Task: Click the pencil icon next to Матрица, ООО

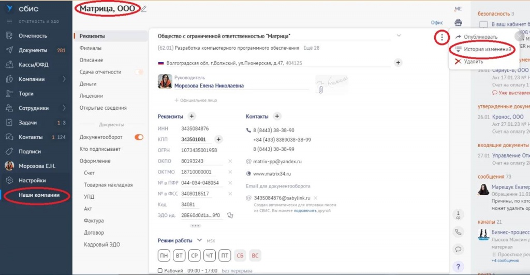Action: (144, 9)
